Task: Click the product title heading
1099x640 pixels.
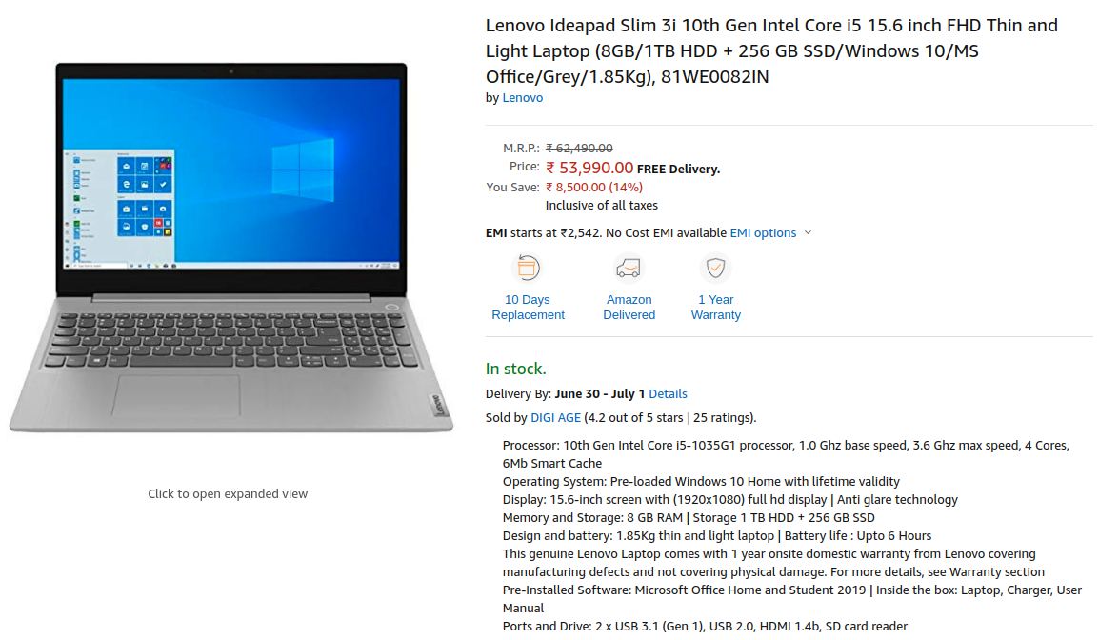Action: click(x=771, y=51)
